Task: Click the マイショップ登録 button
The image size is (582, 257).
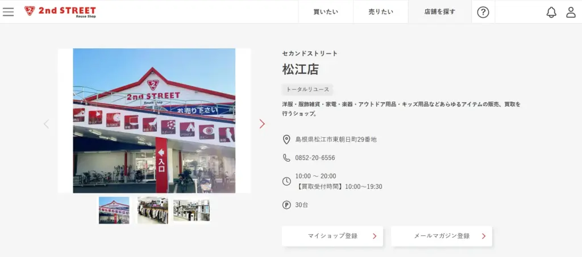Action: pos(332,236)
